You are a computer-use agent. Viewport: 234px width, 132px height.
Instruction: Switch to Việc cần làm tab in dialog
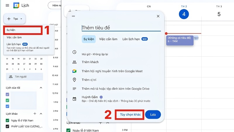(108, 39)
